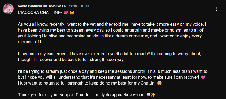Viewport: 226px width, 99px height.
Task: Open the post via '6 minutes ago'
Action: pos(79,6)
